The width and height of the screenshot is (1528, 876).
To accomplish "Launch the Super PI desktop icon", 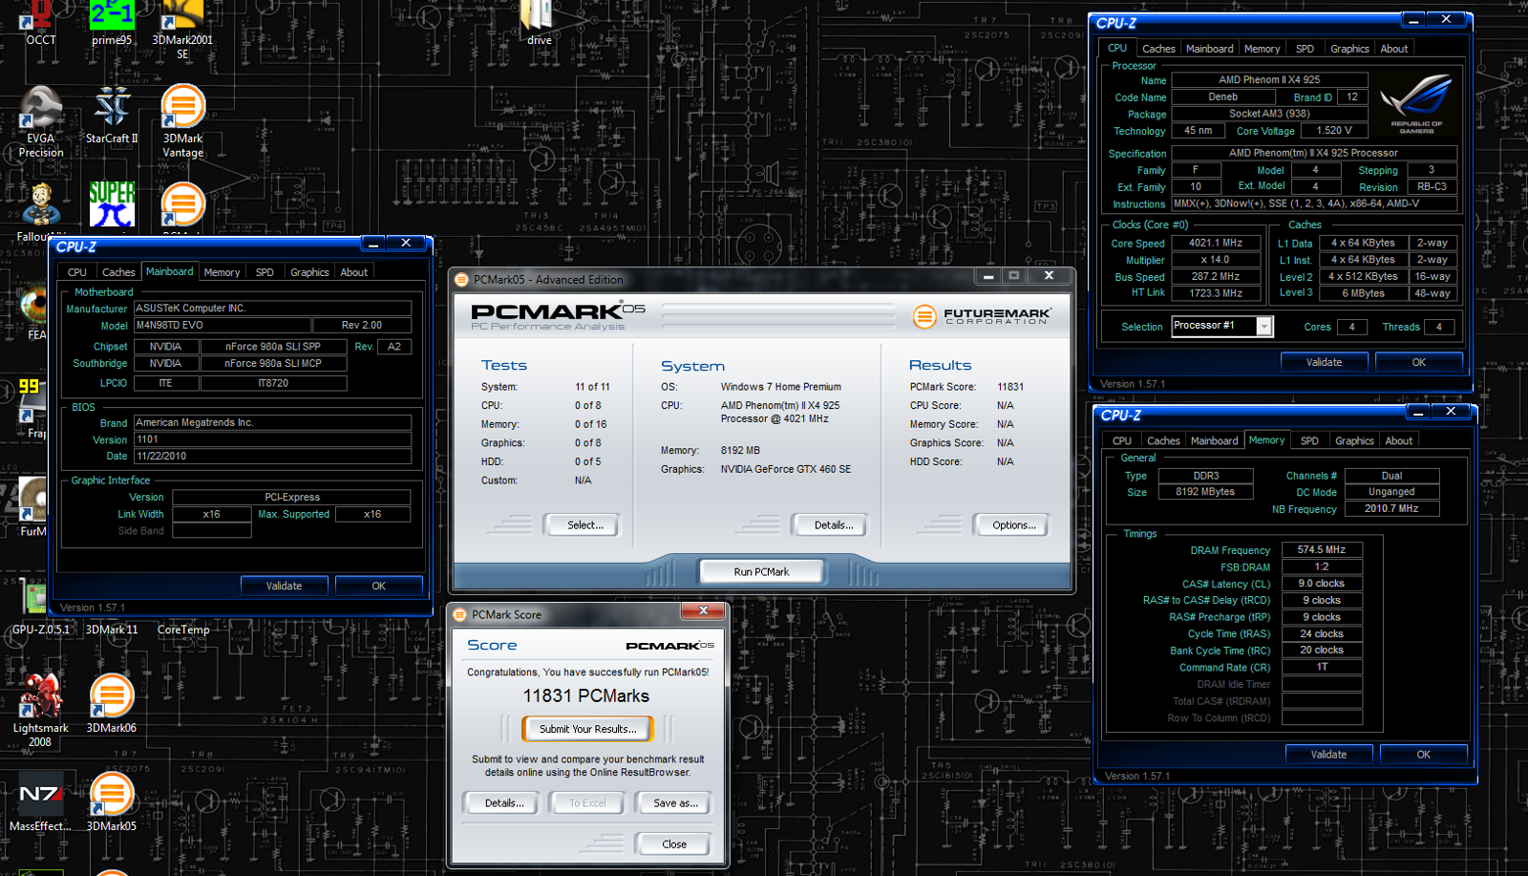I will click(x=112, y=204).
